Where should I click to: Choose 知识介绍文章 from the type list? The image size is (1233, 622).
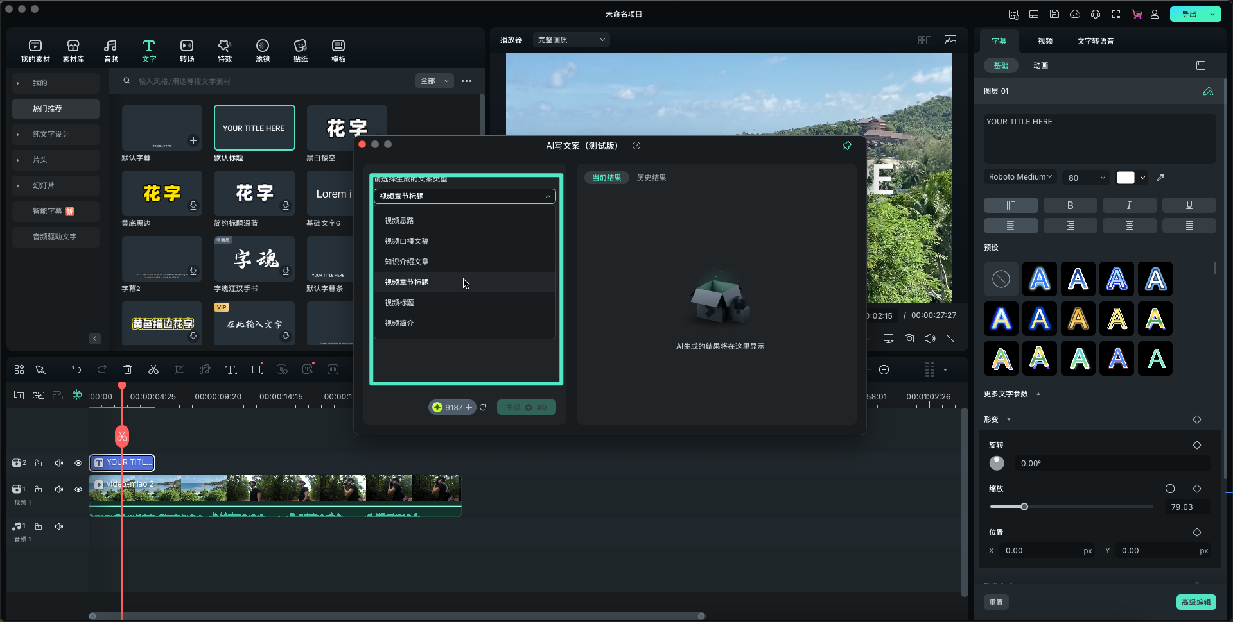tap(465, 262)
